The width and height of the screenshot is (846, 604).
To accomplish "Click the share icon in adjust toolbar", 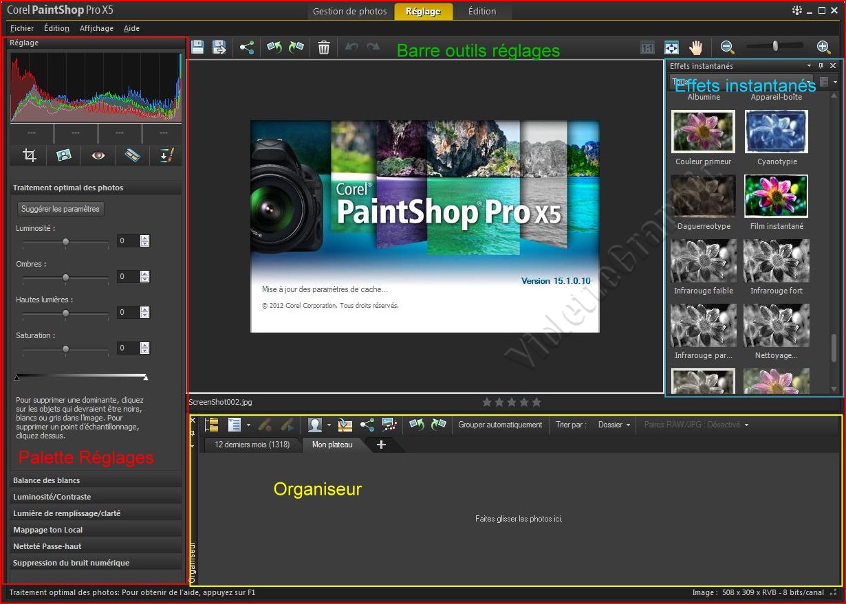I will [x=247, y=47].
